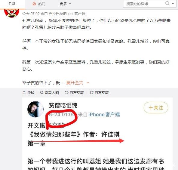
Task: Open the search options dropdown arrow
Action: [173, 3]
